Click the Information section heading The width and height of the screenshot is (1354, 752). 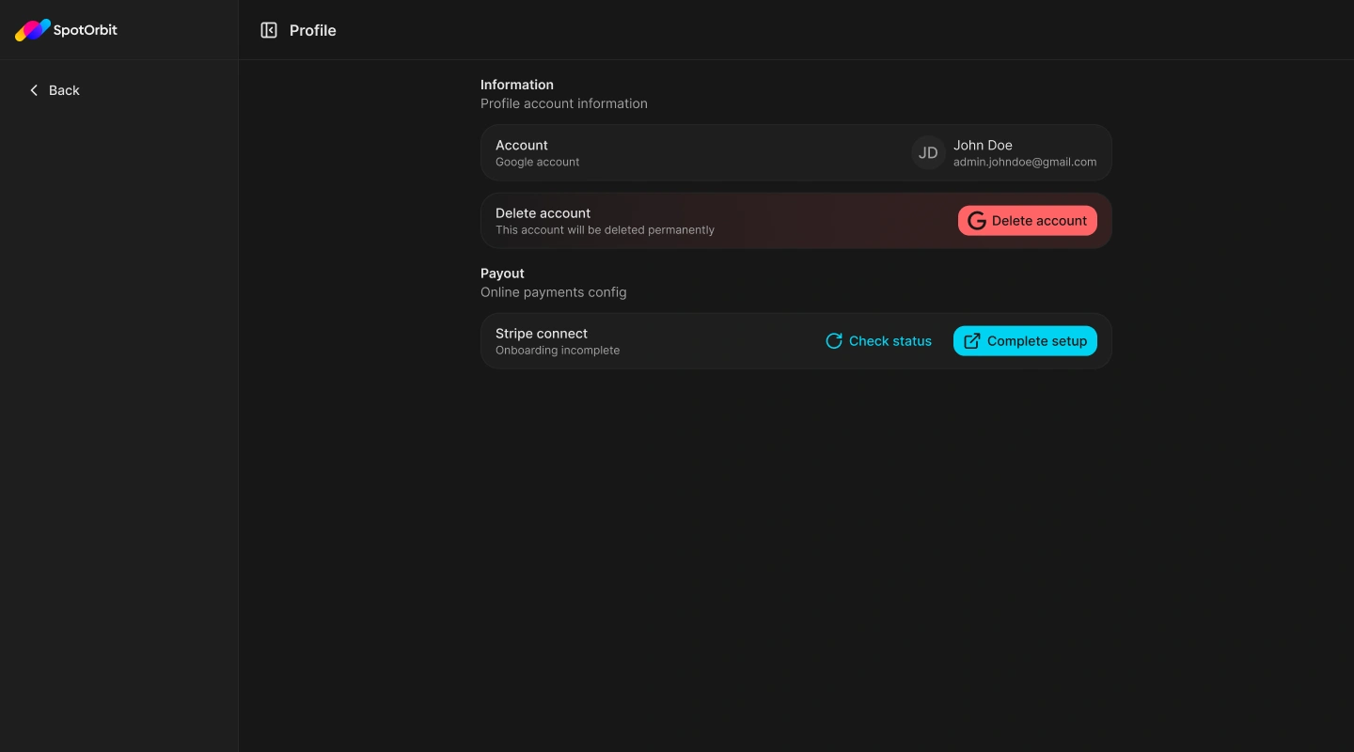point(517,85)
